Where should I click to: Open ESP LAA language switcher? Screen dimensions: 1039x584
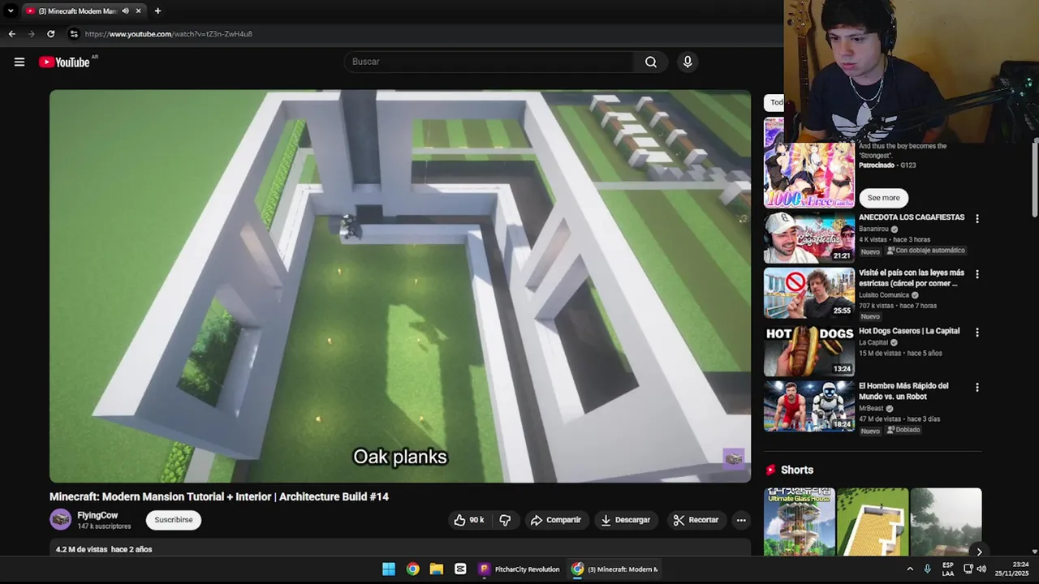point(948,569)
